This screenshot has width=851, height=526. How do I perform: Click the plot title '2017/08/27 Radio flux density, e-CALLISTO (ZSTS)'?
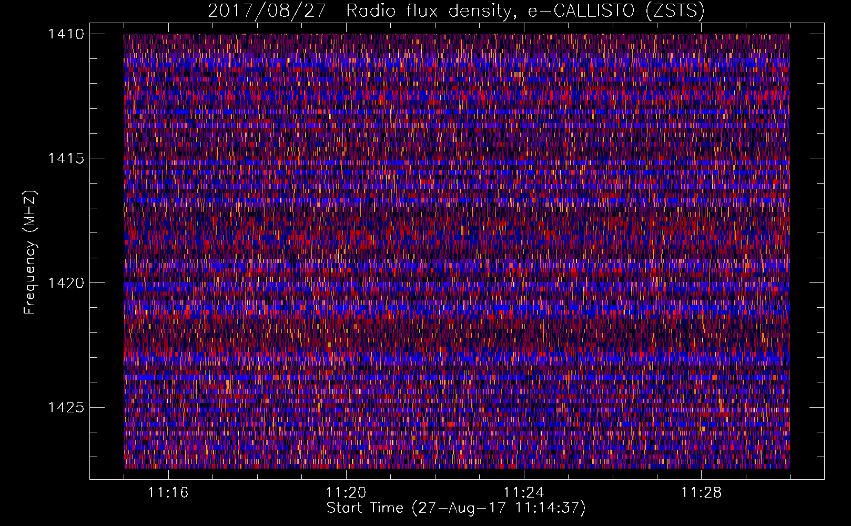click(456, 11)
